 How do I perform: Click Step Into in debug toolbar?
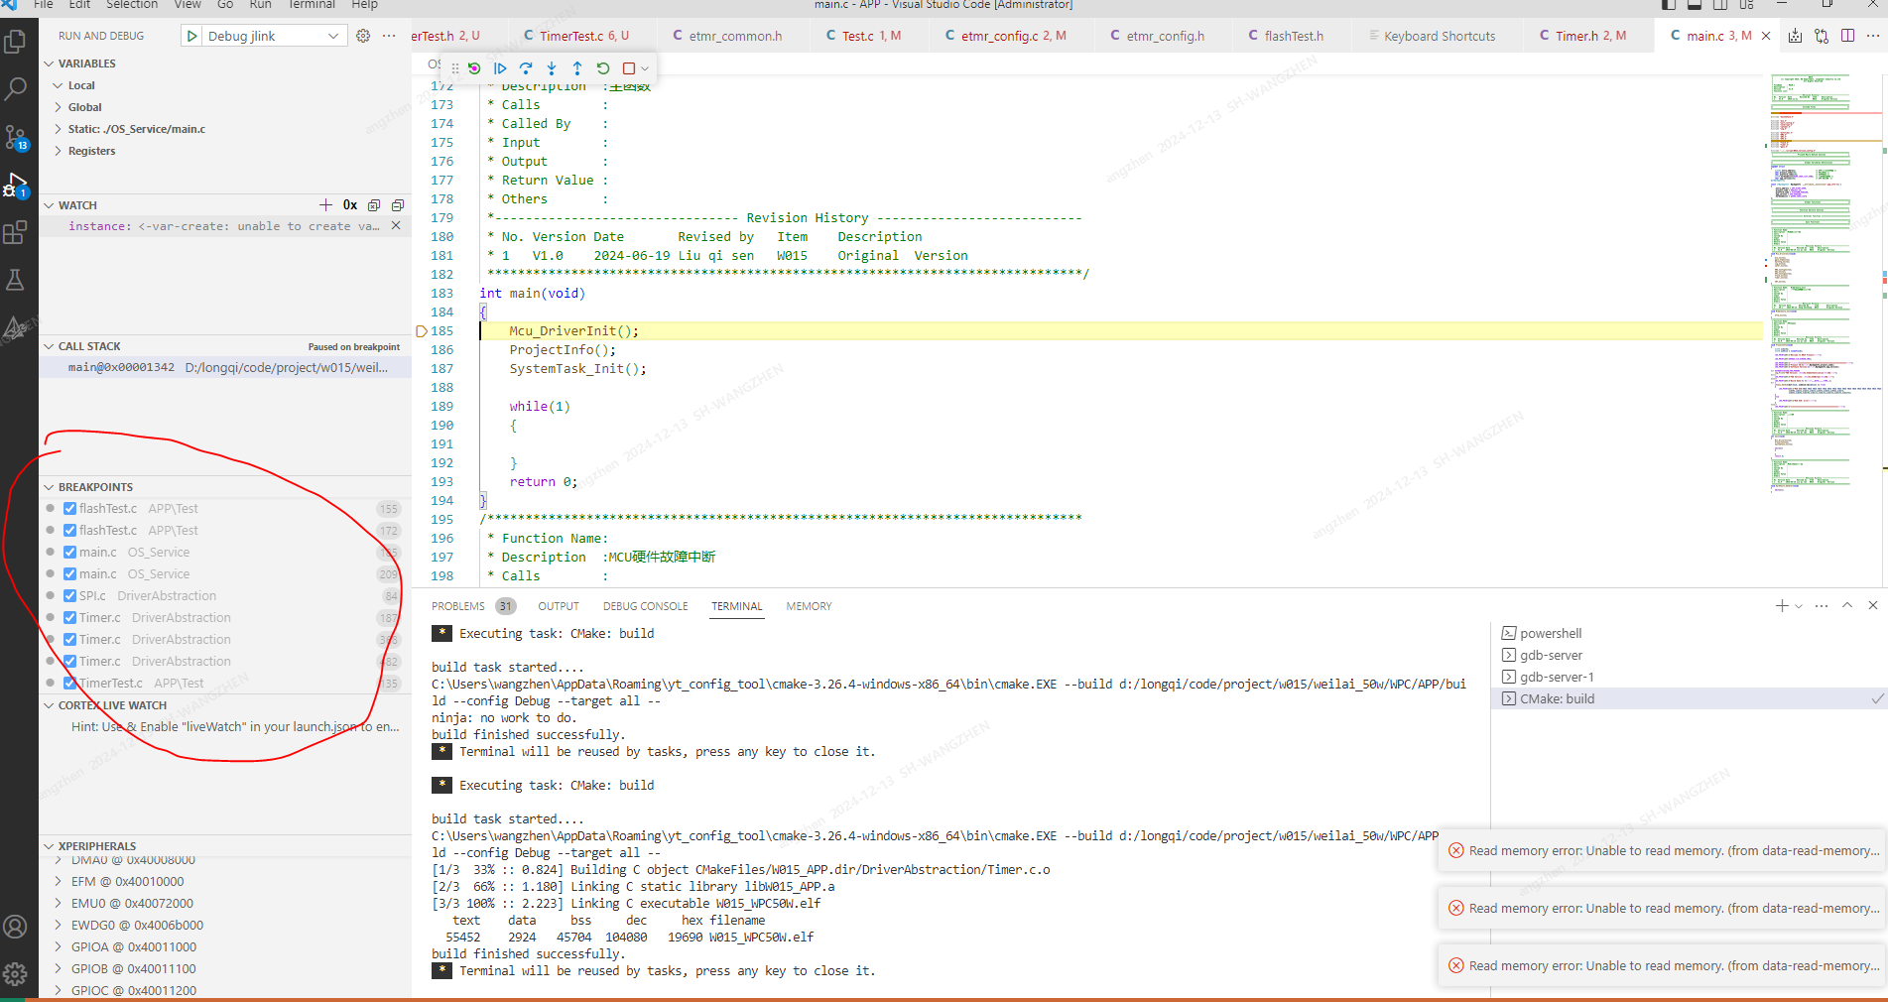point(552,68)
